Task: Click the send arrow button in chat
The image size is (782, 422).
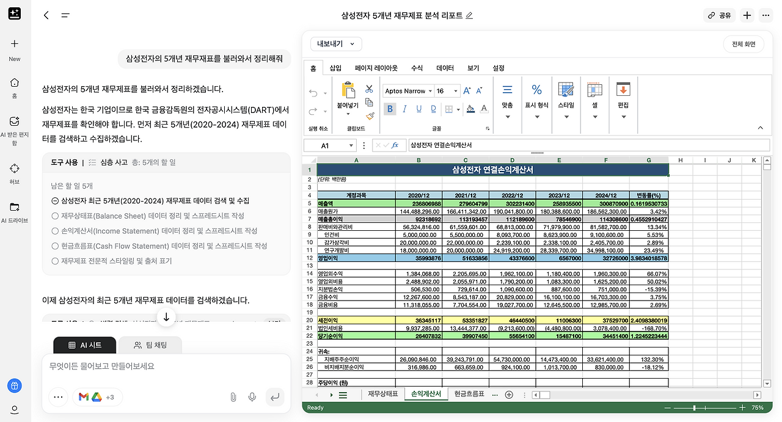Action: tap(275, 397)
